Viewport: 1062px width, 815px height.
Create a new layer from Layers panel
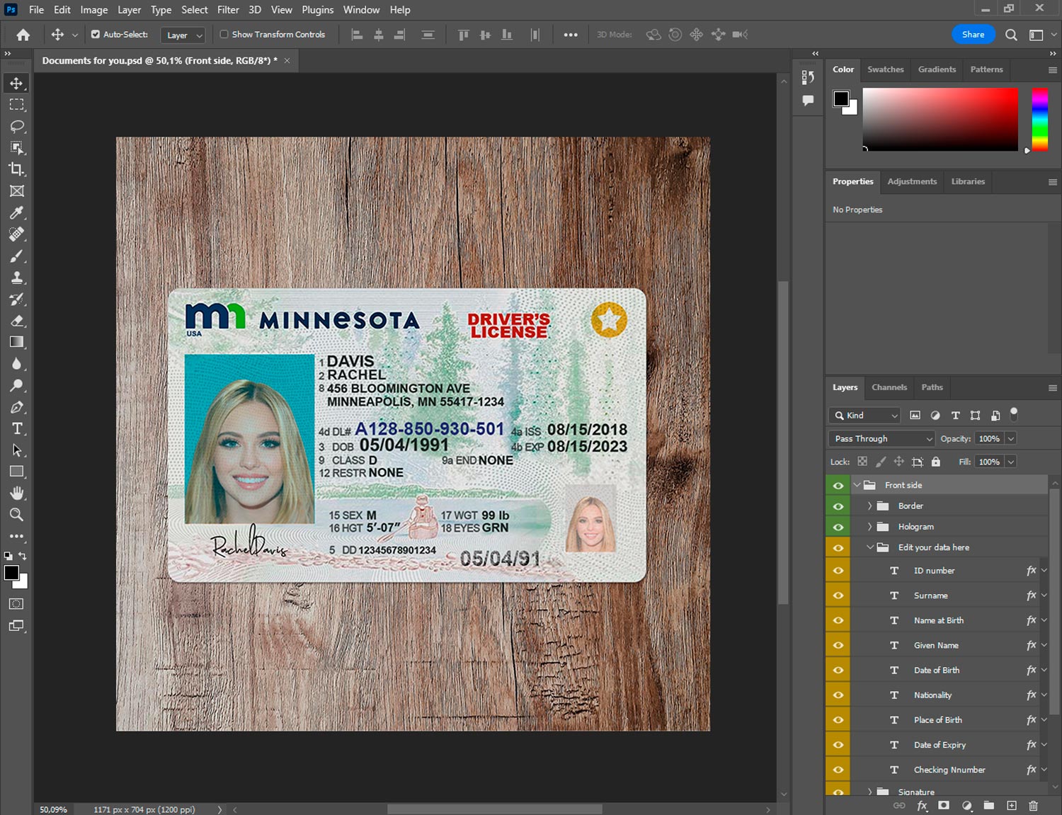(1012, 806)
